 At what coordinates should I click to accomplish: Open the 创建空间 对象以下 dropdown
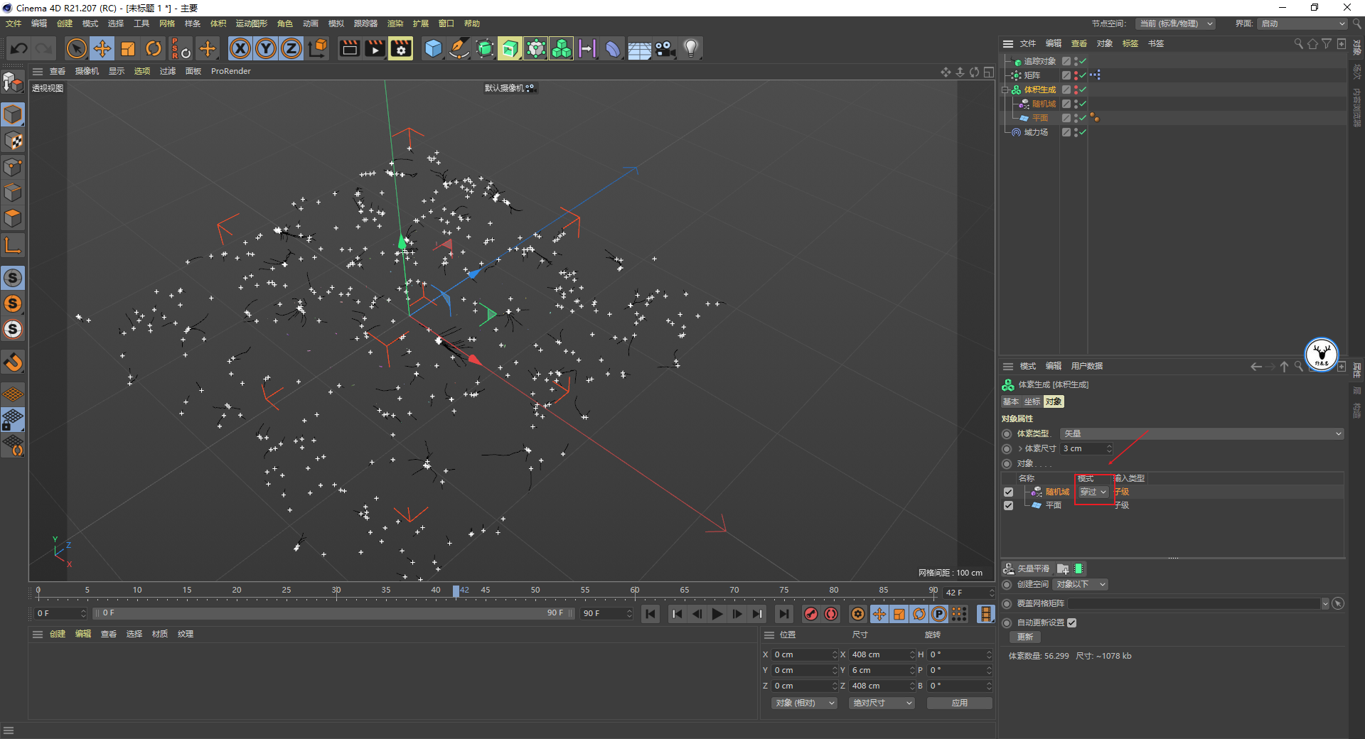[x=1081, y=584]
